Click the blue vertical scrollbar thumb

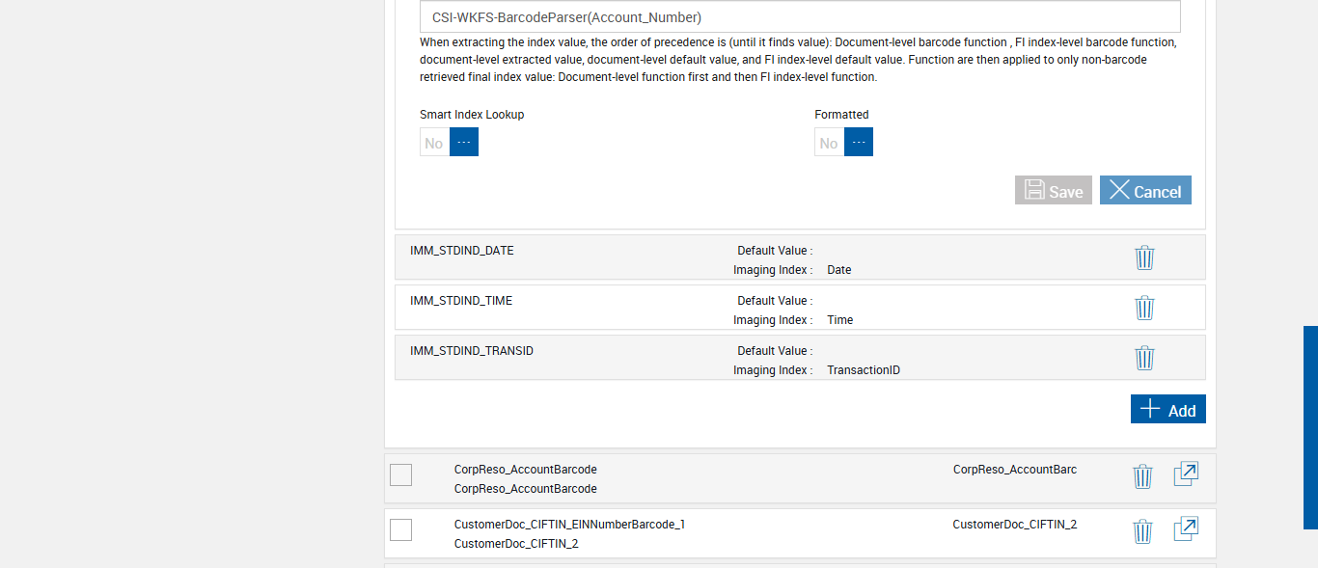point(1310,427)
